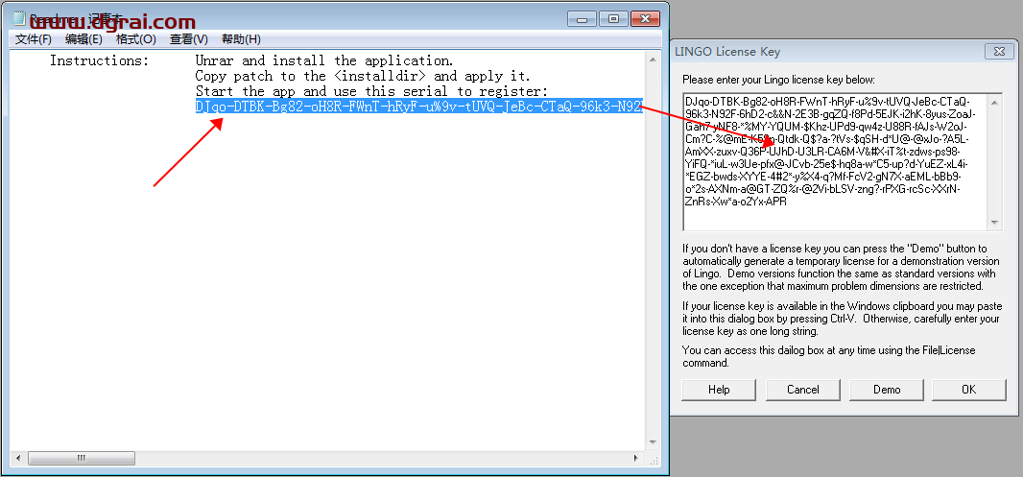The image size is (1023, 477).
Task: Close the Notepad window
Action: click(x=646, y=18)
